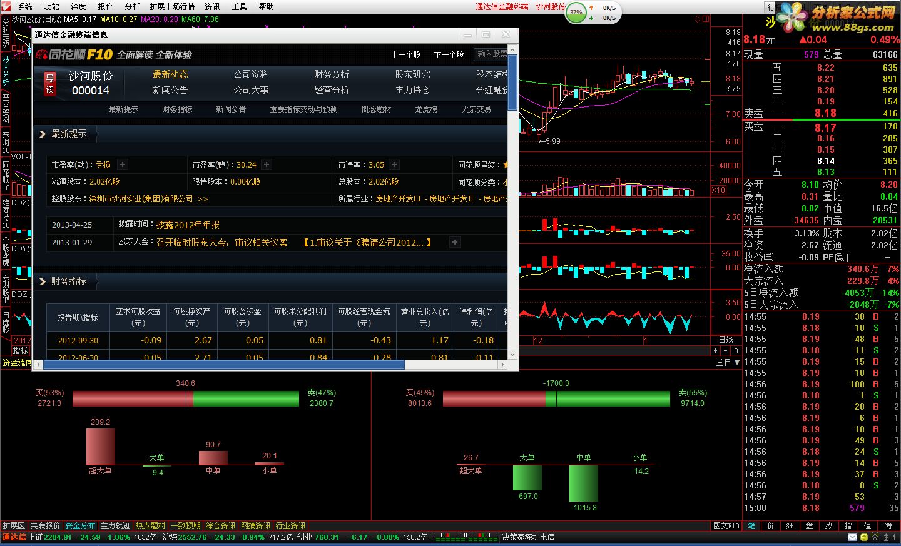Click the scroll-right arrow of info window
The width and height of the screenshot is (901, 546).
[502, 364]
